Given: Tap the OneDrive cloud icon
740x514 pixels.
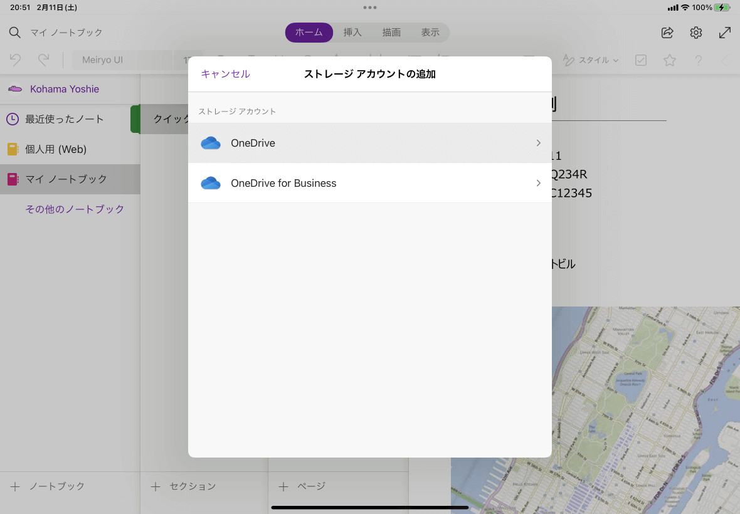Looking at the screenshot, I should 211,143.
